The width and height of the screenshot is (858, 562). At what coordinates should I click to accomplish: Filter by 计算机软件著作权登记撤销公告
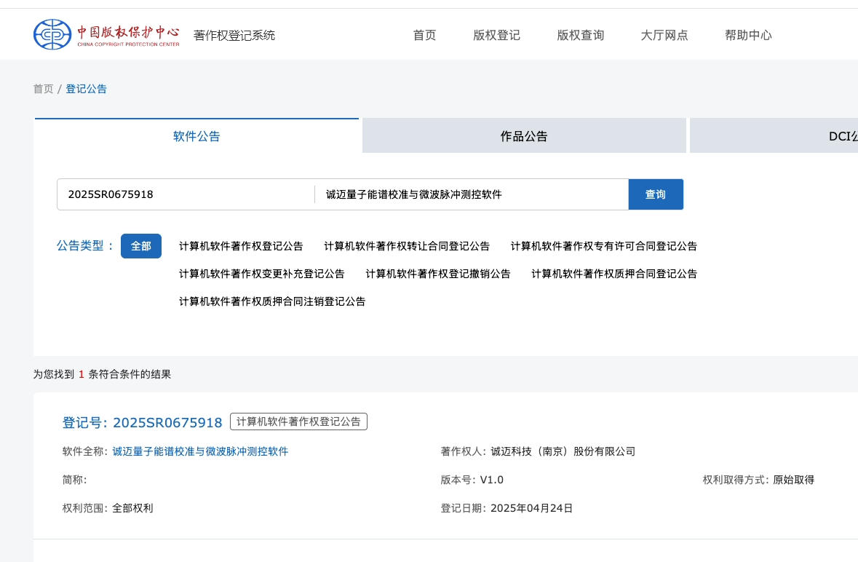pos(438,274)
